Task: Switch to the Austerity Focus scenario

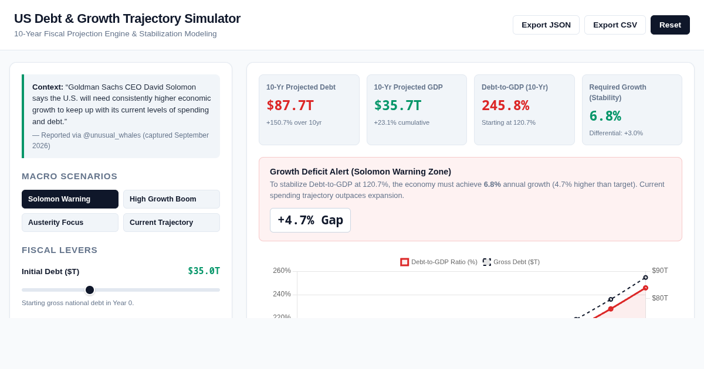Action: pyautogui.click(x=70, y=223)
